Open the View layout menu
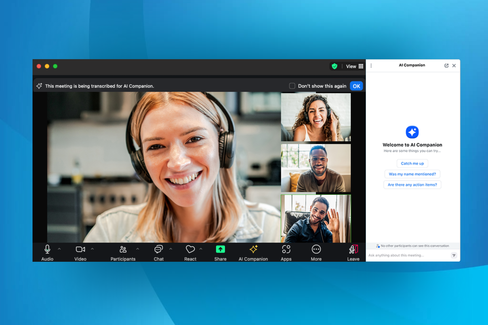Image resolution: width=488 pixels, height=325 pixels. 355,66
